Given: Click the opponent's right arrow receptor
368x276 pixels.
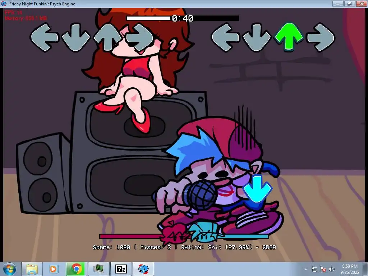Looking at the screenshot, I should pos(140,37).
